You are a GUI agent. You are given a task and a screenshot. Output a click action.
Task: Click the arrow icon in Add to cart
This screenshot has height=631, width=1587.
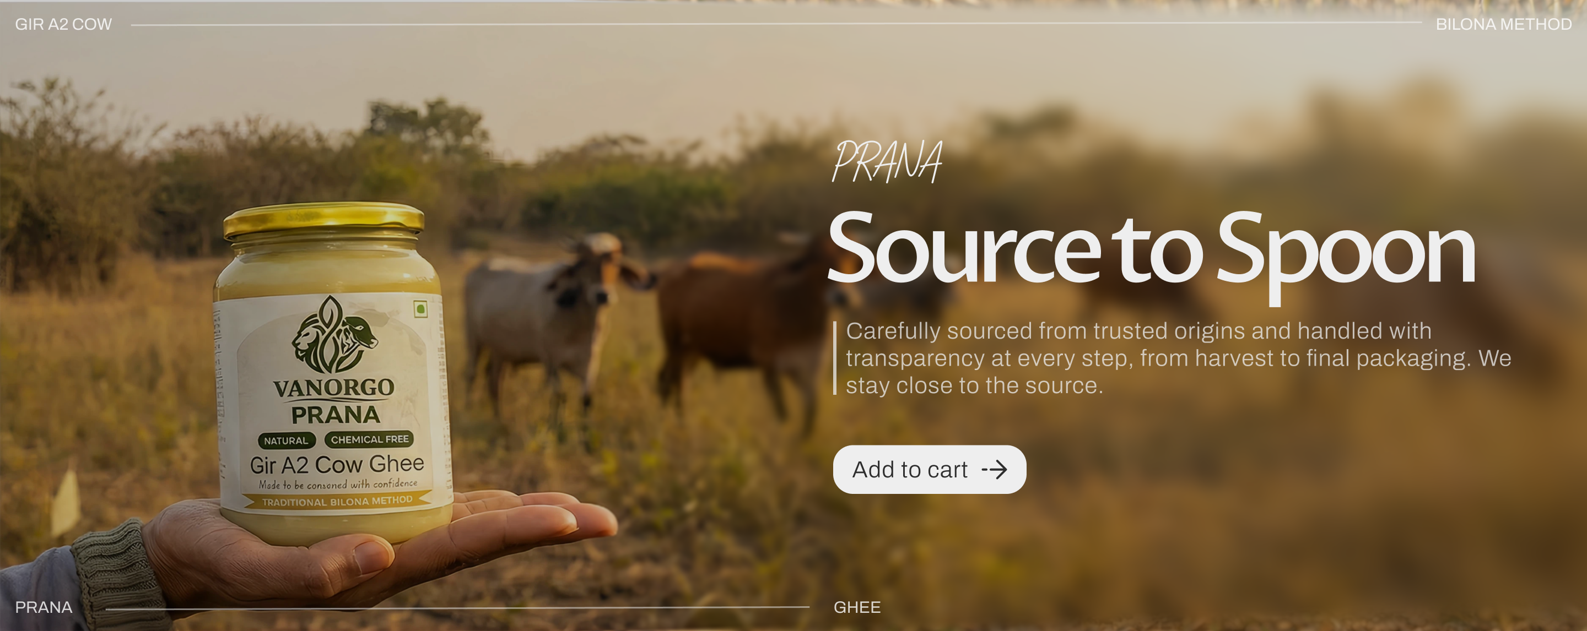[x=994, y=470]
